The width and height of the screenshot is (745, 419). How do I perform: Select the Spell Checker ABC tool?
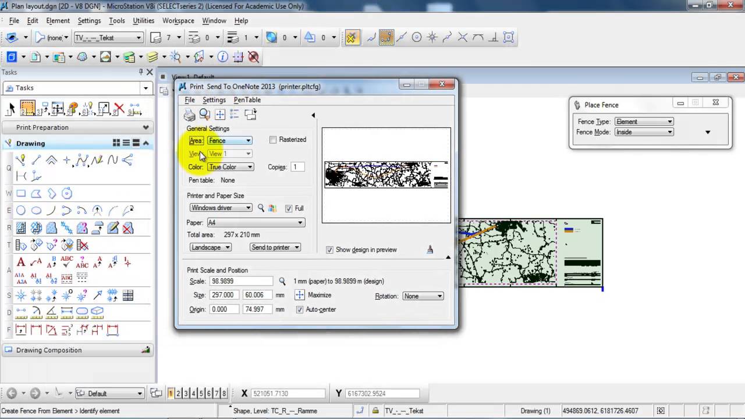(67, 262)
